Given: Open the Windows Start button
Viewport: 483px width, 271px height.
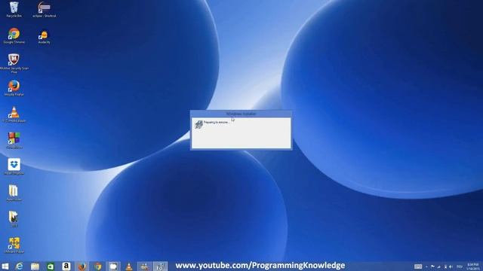Looking at the screenshot, I should [x=5, y=266].
